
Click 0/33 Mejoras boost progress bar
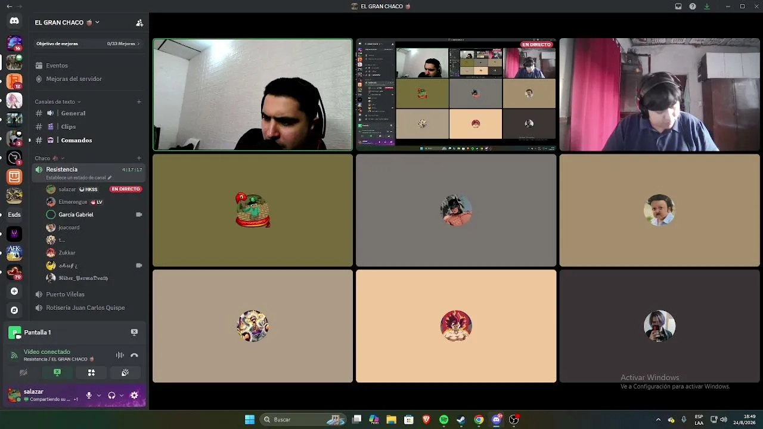[88, 43]
